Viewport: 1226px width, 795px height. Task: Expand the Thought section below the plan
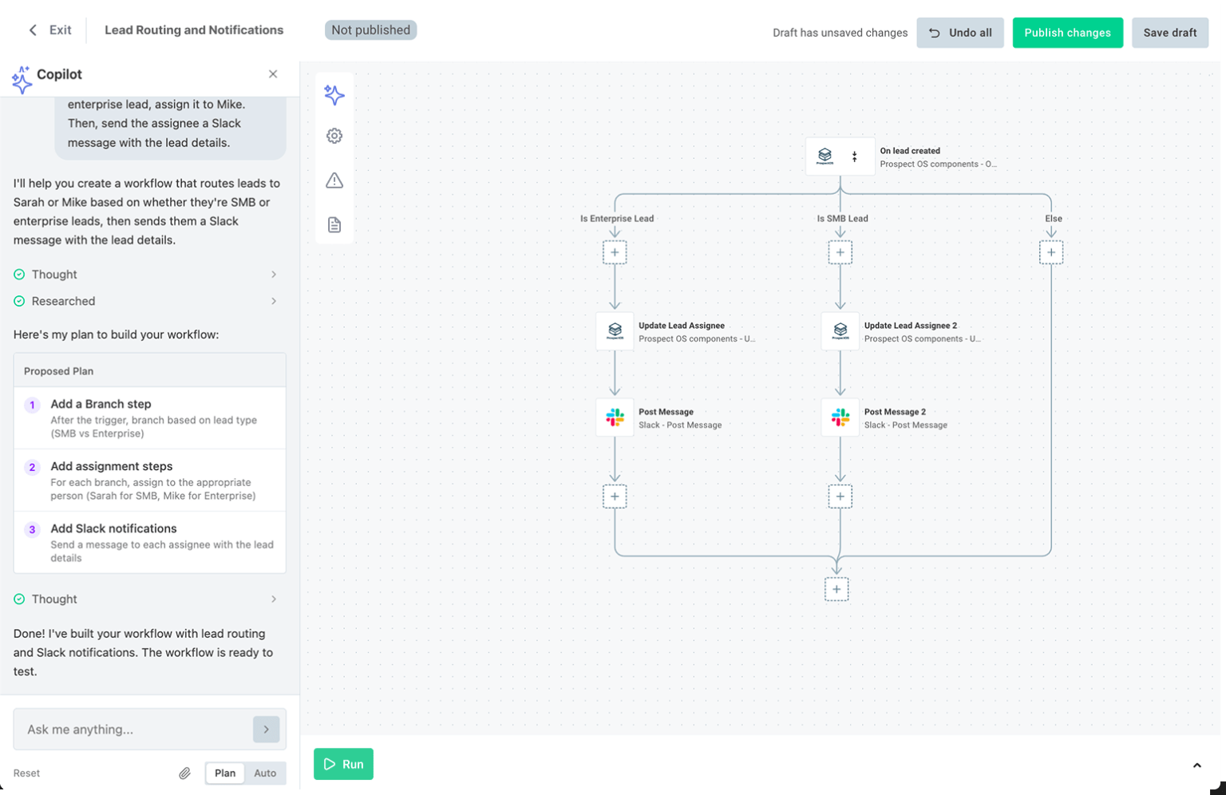147,599
